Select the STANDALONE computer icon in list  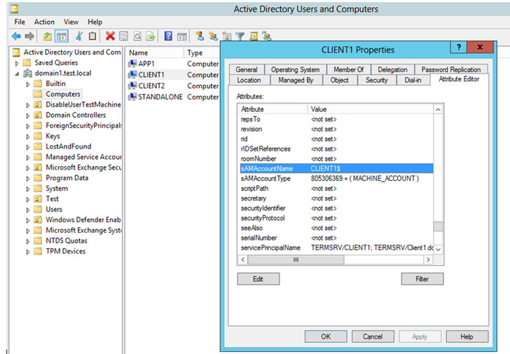(x=132, y=97)
